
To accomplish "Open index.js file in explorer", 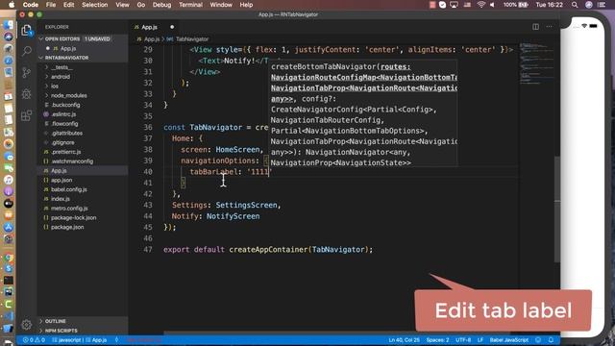I will pyautogui.click(x=61, y=199).
